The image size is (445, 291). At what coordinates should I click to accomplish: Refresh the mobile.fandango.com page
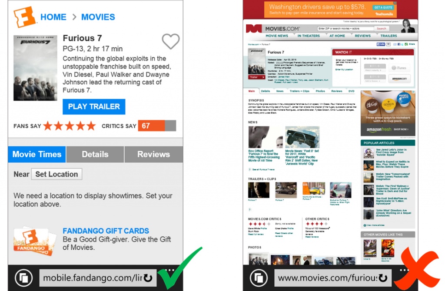[148, 278]
